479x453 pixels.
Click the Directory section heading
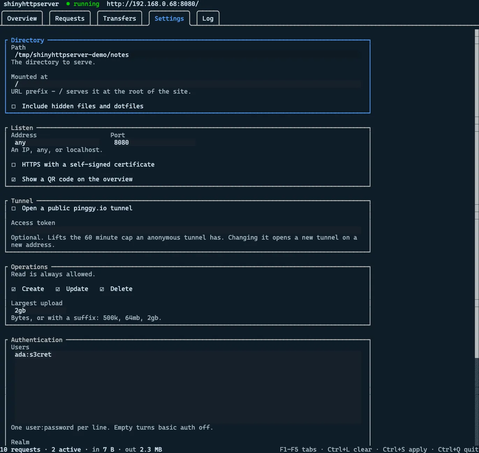tap(28, 40)
